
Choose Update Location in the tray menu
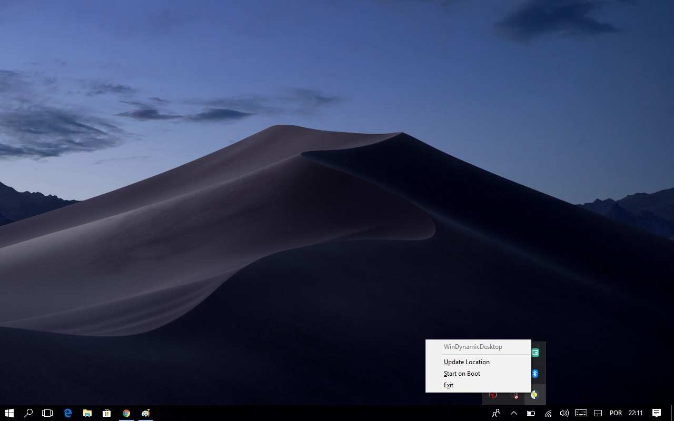coord(478,362)
